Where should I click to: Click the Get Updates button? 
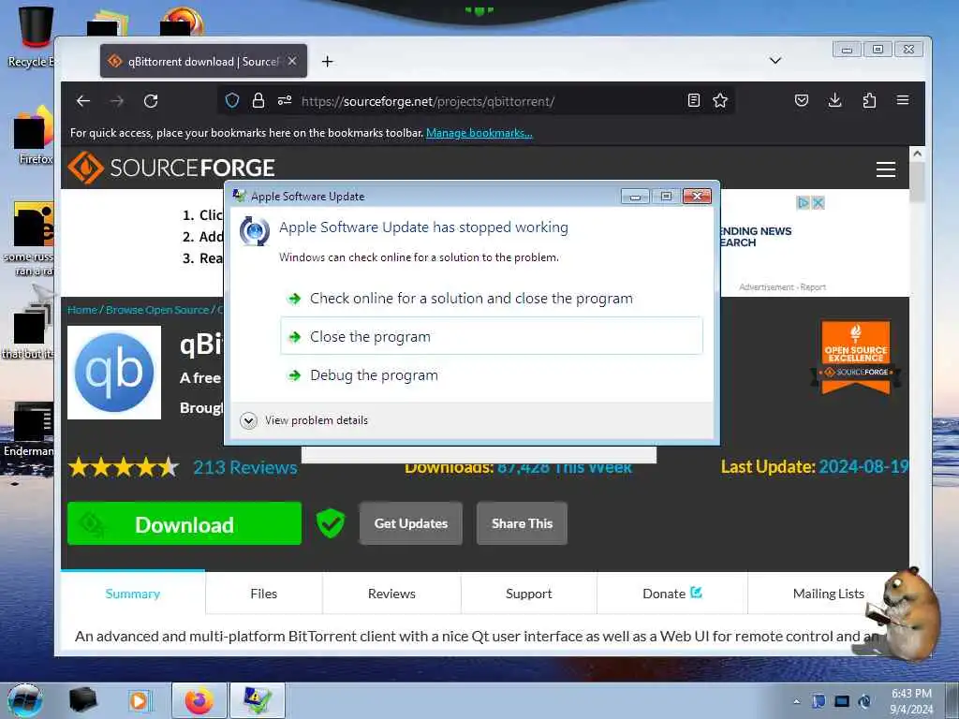[411, 523]
